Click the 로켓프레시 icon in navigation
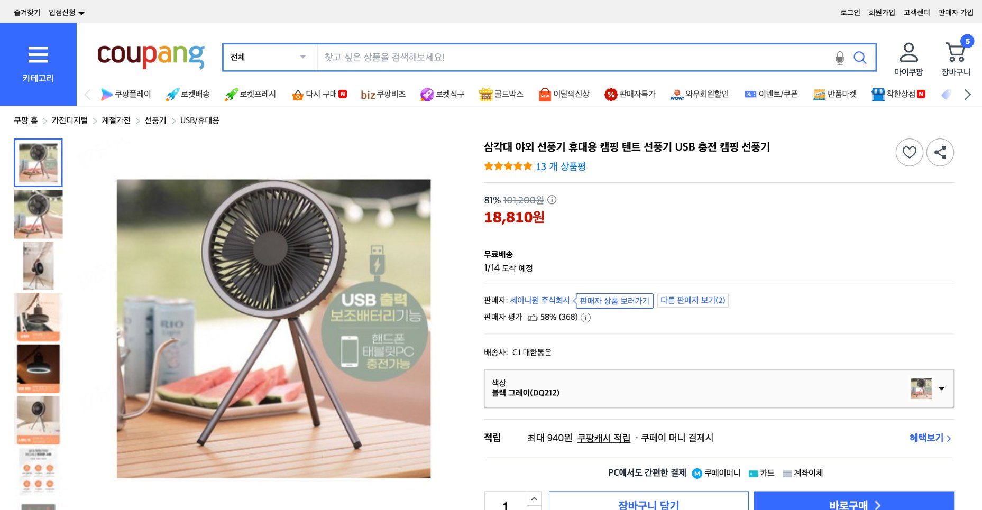The height and width of the screenshot is (510, 982). click(x=231, y=94)
